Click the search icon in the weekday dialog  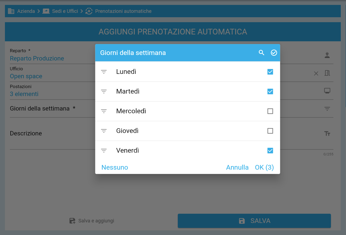(x=261, y=53)
